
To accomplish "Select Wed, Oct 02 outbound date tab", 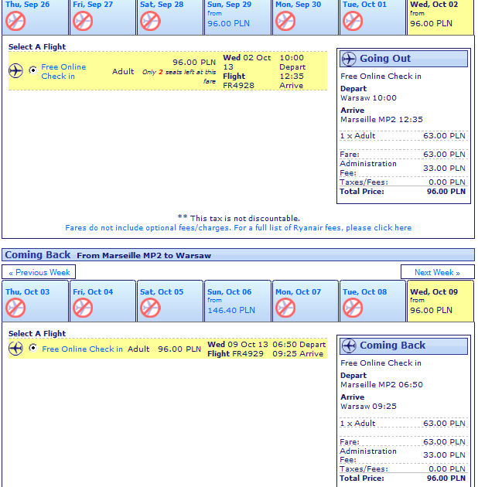I will click(440, 17).
